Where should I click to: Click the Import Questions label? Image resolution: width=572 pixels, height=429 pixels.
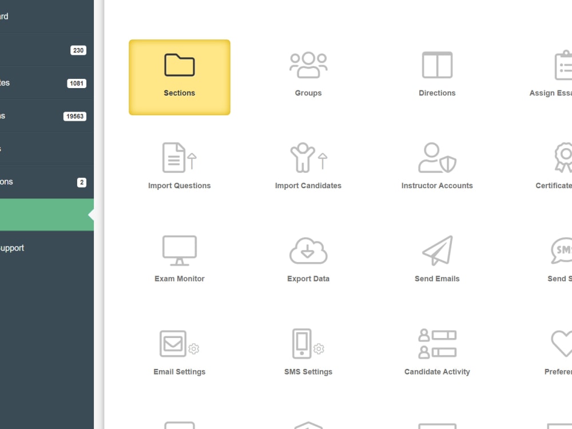click(x=179, y=186)
